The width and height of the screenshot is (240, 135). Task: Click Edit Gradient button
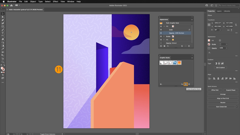[220, 67]
